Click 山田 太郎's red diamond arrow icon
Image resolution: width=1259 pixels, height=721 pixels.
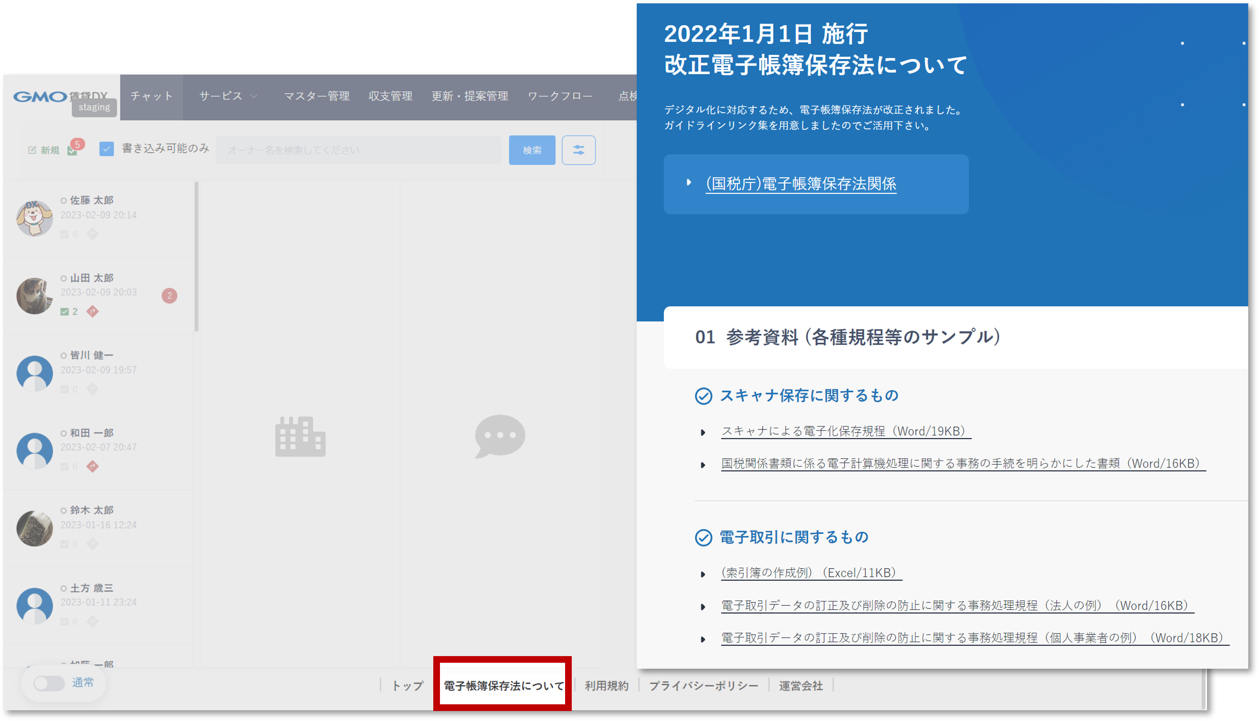93,312
